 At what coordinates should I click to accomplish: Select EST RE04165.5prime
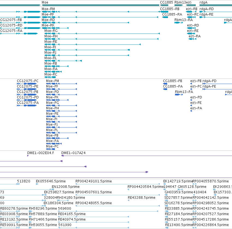[72, 214]
